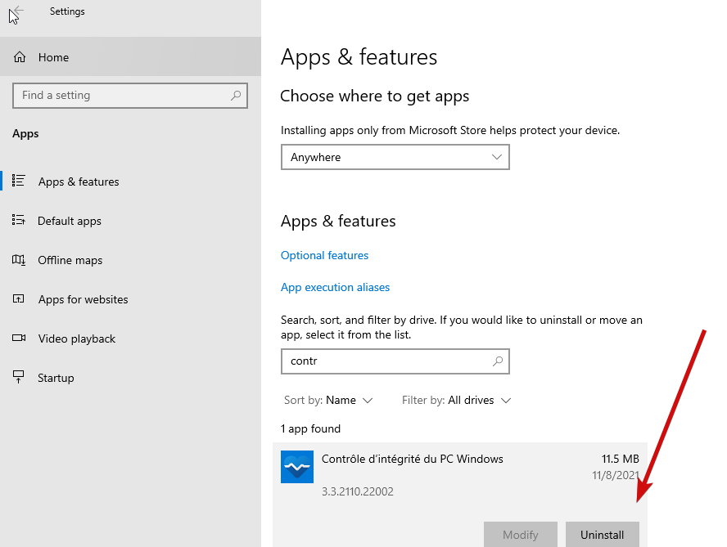Open Startup settings from sidebar
This screenshot has height=547, width=727.
coord(18,378)
